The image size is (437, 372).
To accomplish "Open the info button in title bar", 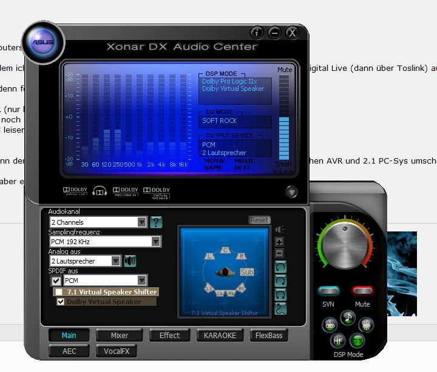I will (x=257, y=33).
